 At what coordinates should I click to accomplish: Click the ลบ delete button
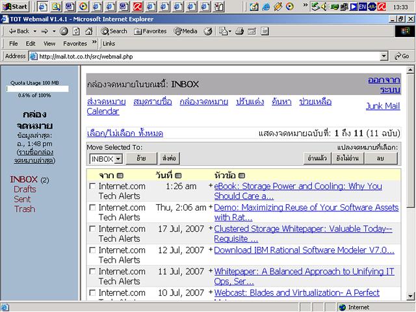tap(380, 159)
